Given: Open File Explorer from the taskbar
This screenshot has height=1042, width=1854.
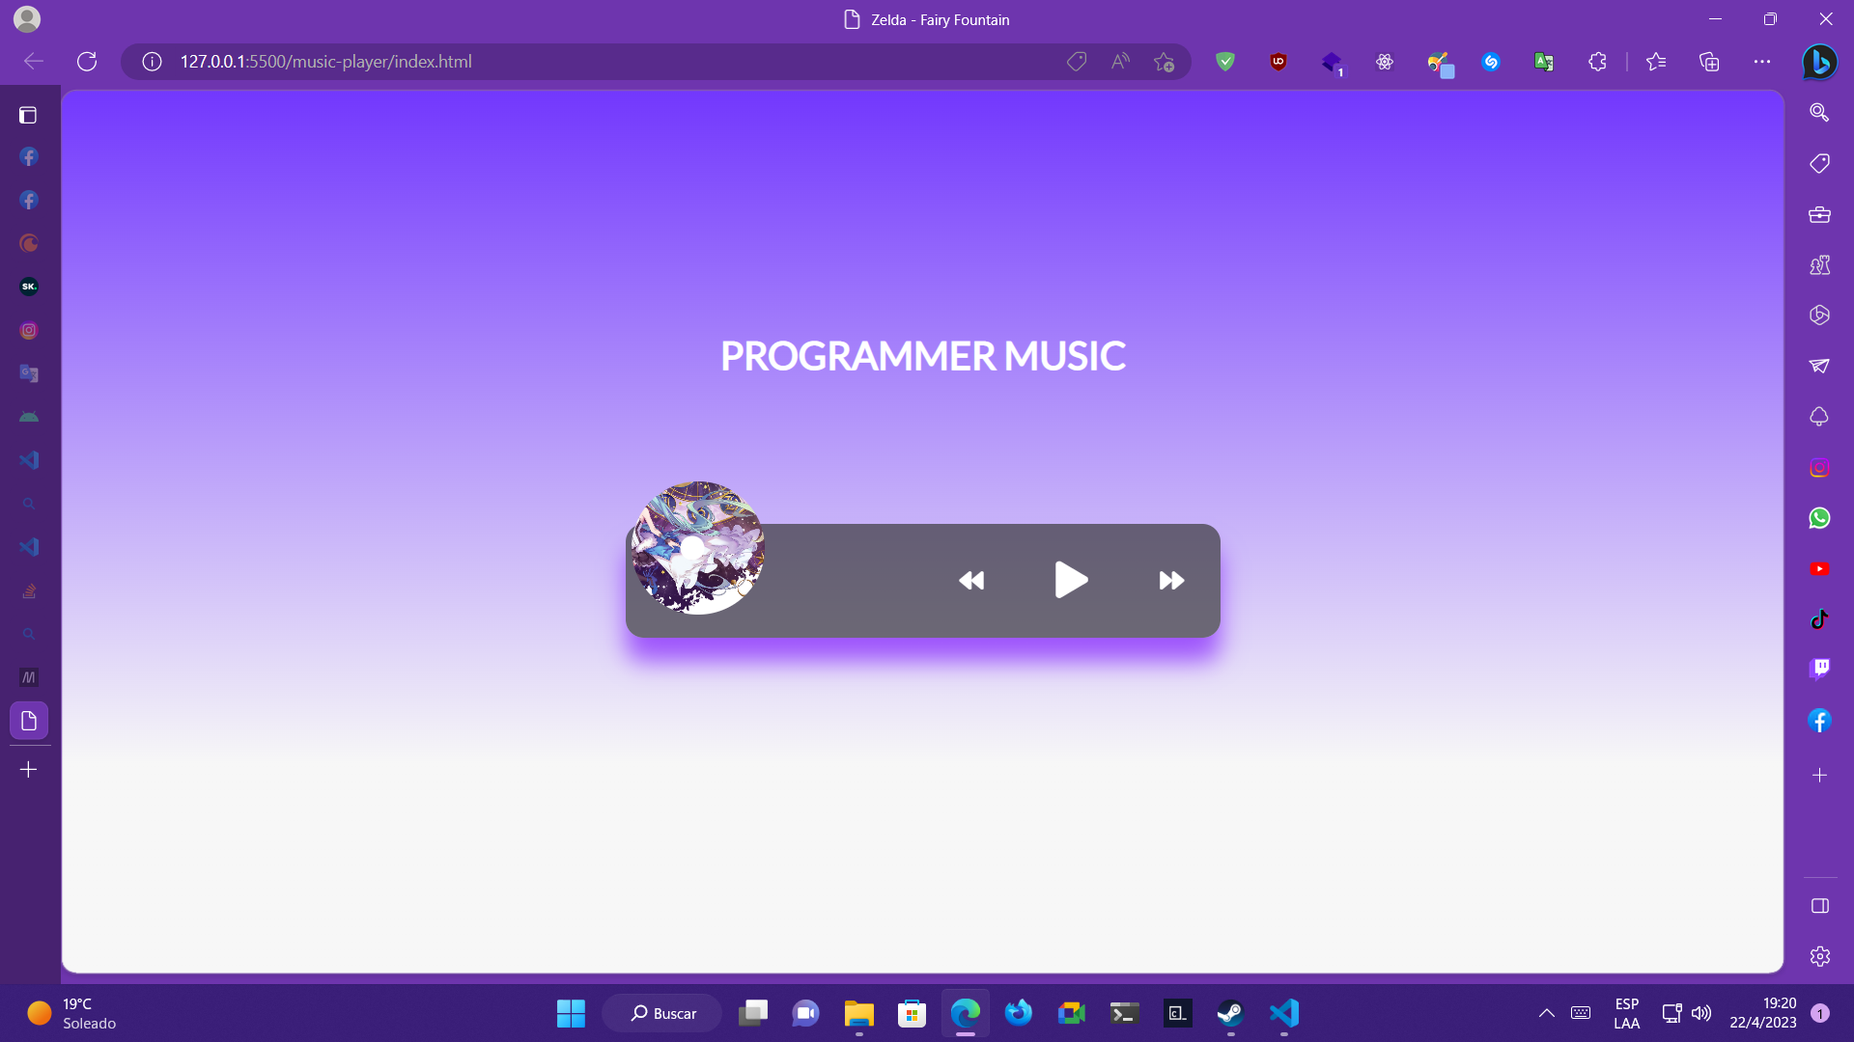Looking at the screenshot, I should tap(858, 1013).
